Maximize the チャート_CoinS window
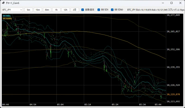Viewport: 185px width, 108px height. (x=172, y=3)
